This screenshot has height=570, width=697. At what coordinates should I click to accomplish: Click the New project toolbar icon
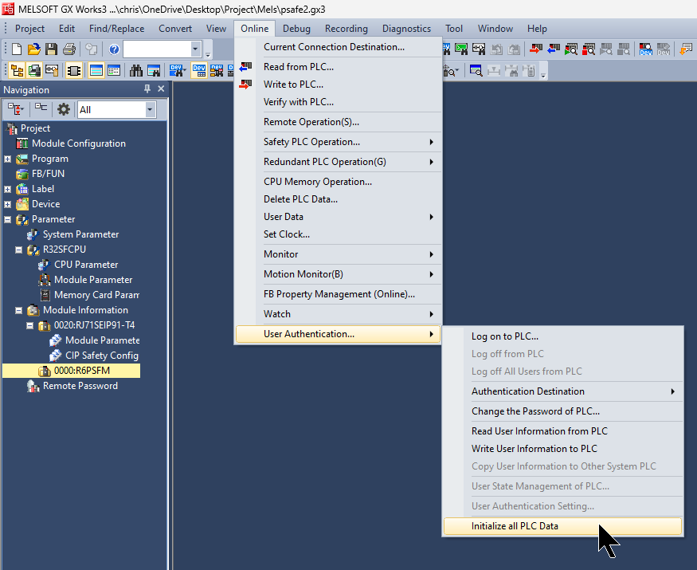pyautogui.click(x=17, y=49)
